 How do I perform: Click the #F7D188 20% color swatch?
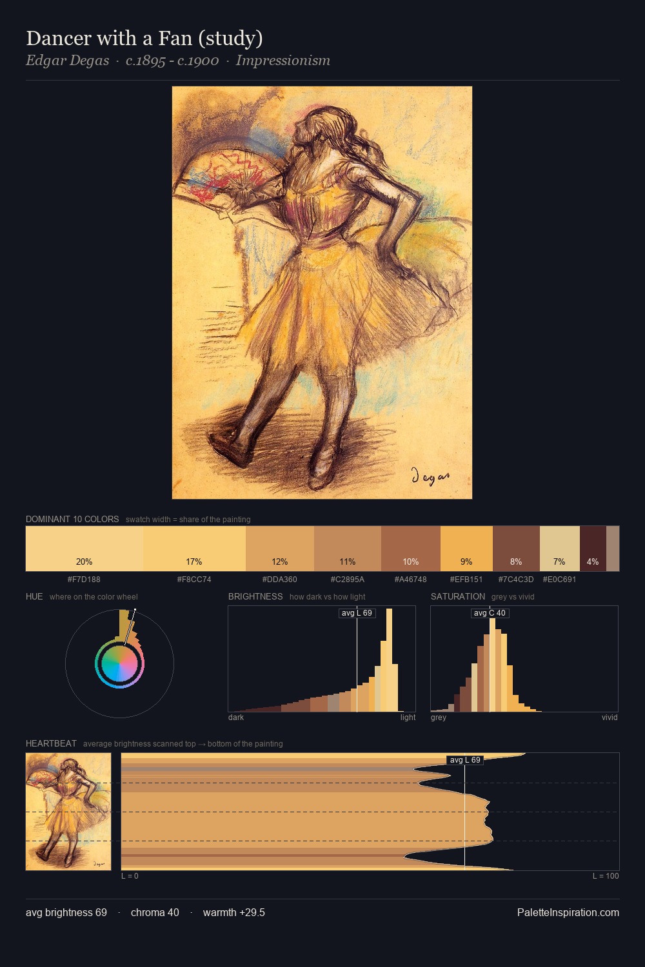coord(84,549)
